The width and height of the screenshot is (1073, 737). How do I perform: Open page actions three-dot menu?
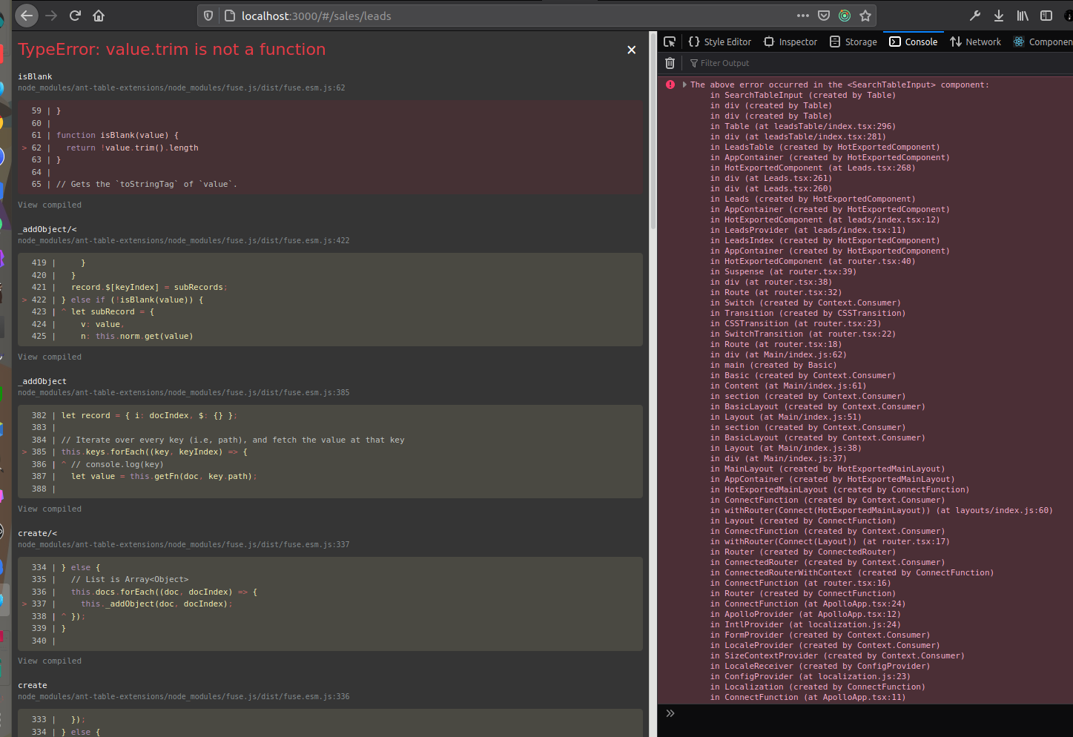click(803, 16)
